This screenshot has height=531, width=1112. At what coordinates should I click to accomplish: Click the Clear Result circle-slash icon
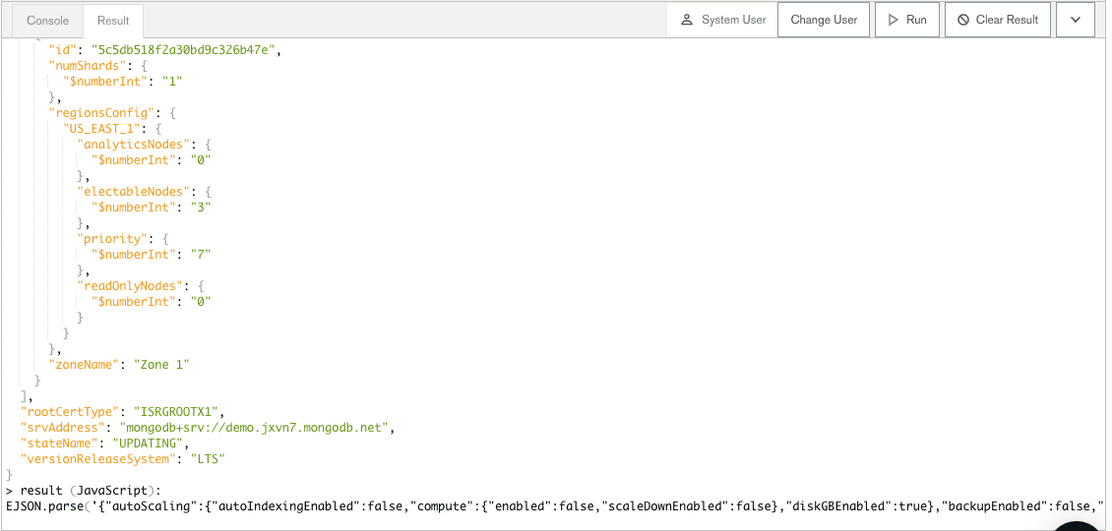point(963,20)
